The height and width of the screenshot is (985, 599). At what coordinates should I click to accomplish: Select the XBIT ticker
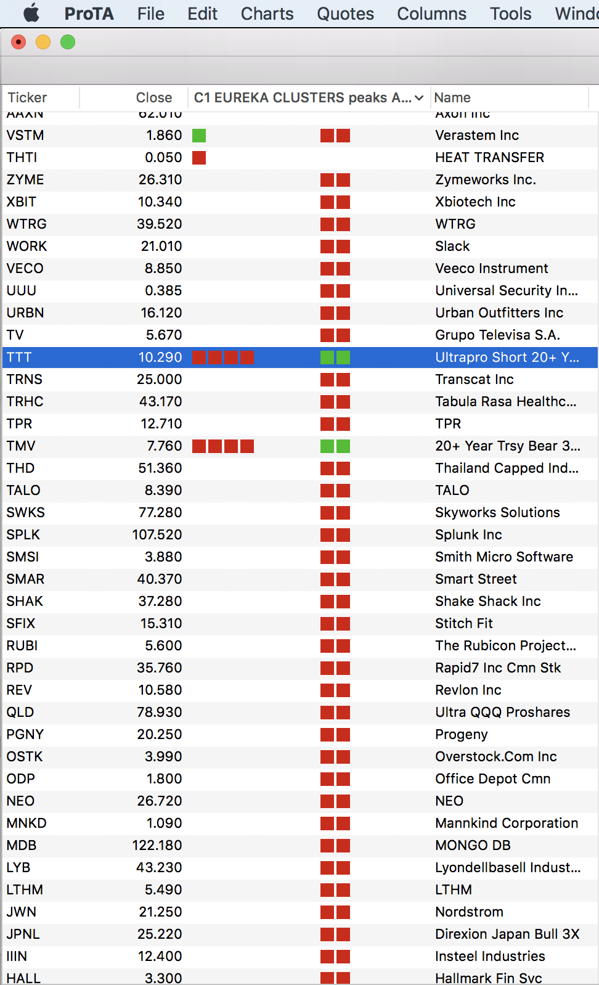pyautogui.click(x=22, y=202)
